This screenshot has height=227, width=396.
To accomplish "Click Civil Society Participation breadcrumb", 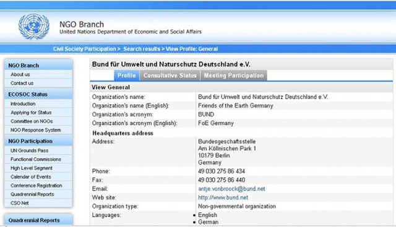I will [x=84, y=49].
